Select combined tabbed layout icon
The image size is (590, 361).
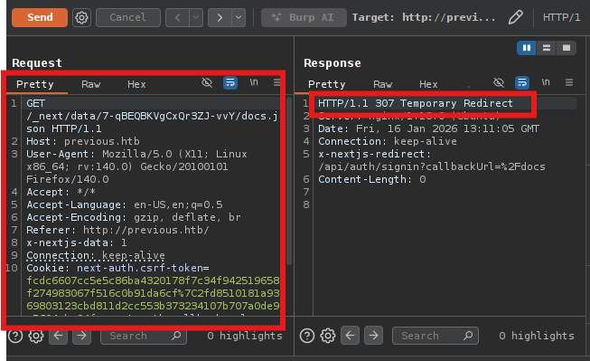[x=567, y=48]
